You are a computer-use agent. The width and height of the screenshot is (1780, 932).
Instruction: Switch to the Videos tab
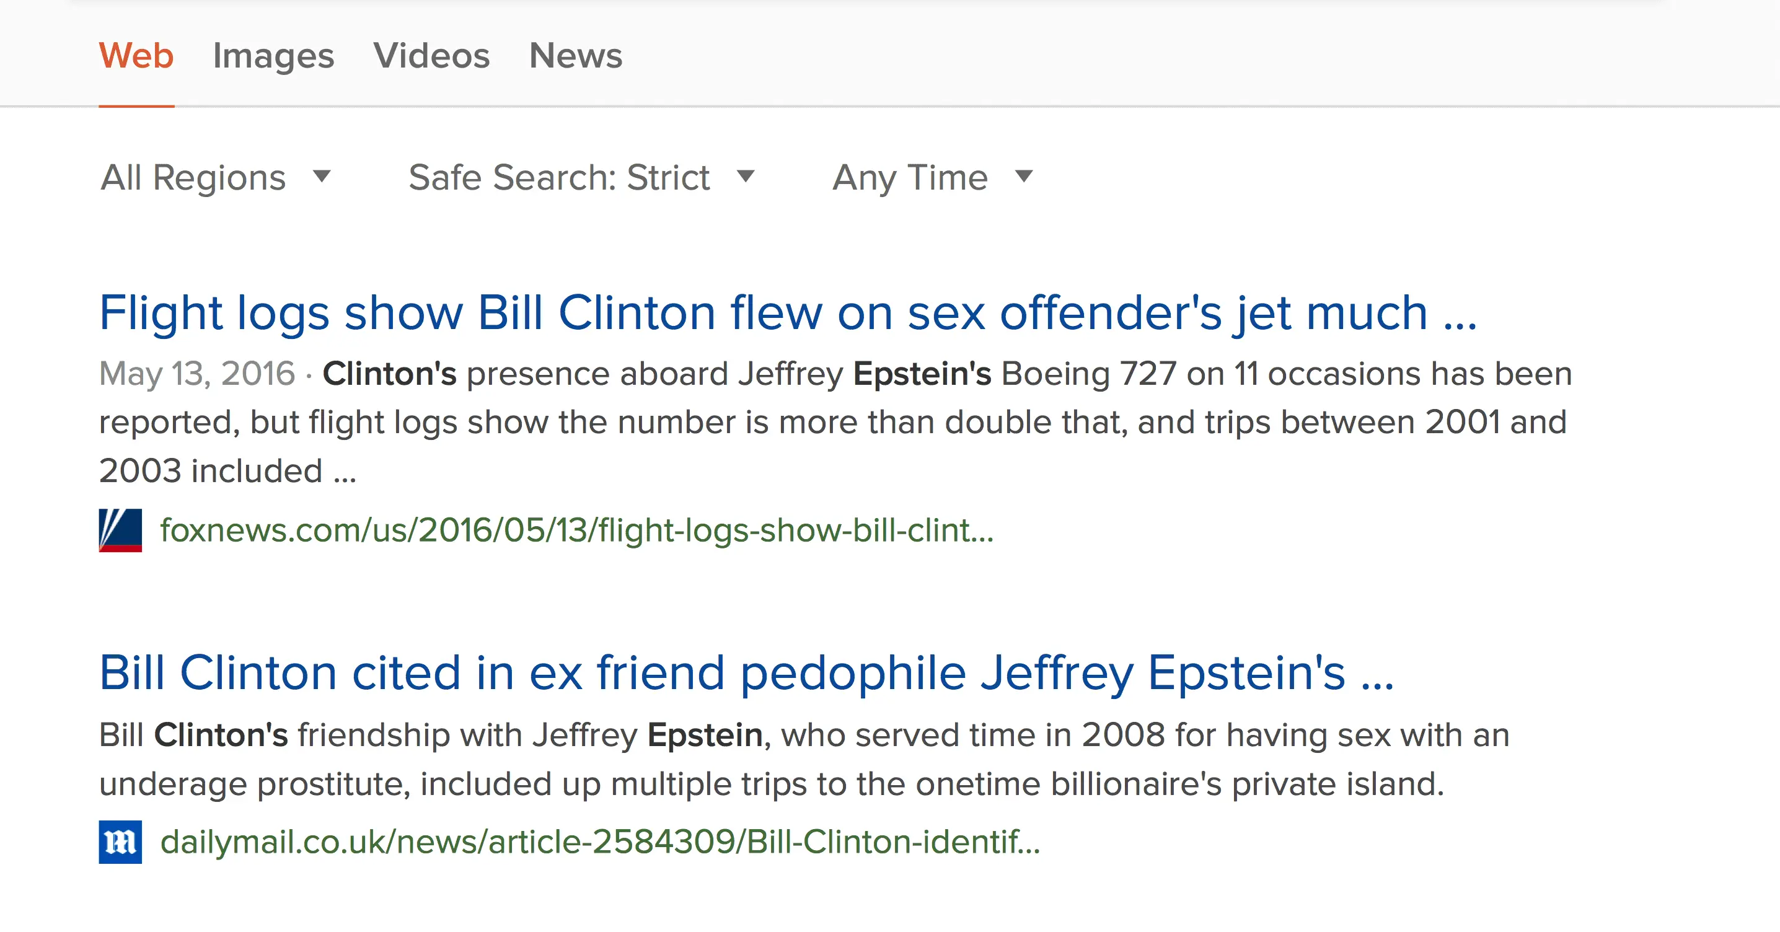click(431, 56)
